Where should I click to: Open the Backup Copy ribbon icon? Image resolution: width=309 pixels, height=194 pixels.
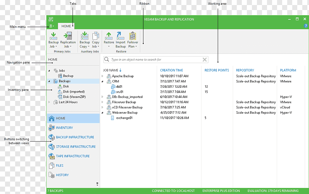coord(85,40)
